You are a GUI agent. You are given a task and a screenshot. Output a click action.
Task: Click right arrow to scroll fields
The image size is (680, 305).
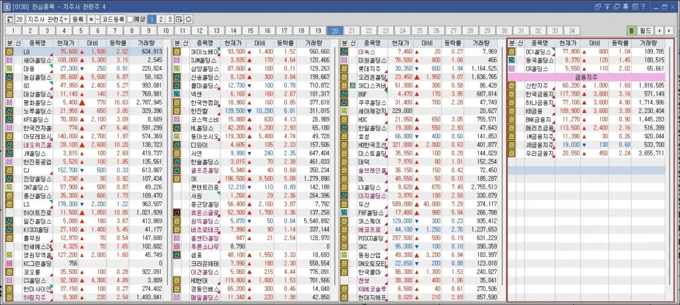point(669,31)
